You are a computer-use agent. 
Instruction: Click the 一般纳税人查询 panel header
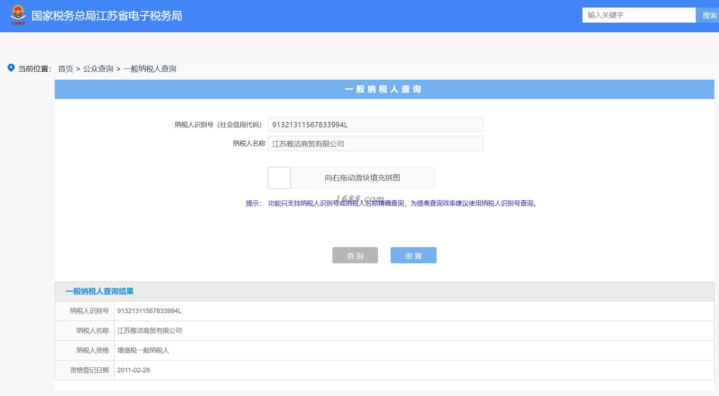pos(384,89)
